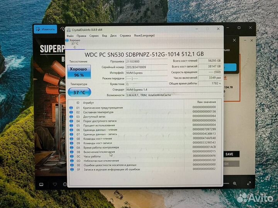Open the Сервис menu
Screen dimensions: 278x208
(94, 35)
